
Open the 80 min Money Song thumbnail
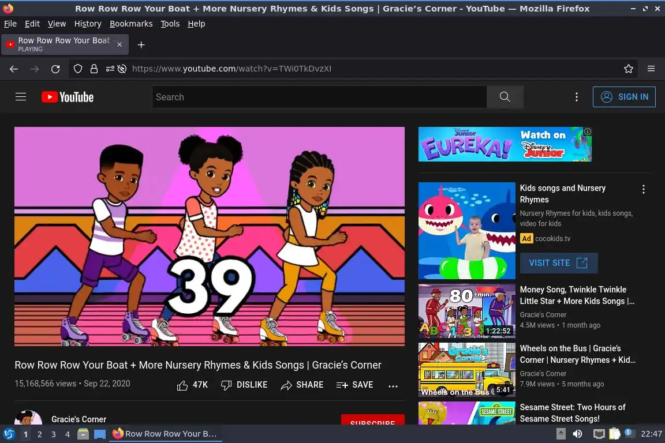466,311
